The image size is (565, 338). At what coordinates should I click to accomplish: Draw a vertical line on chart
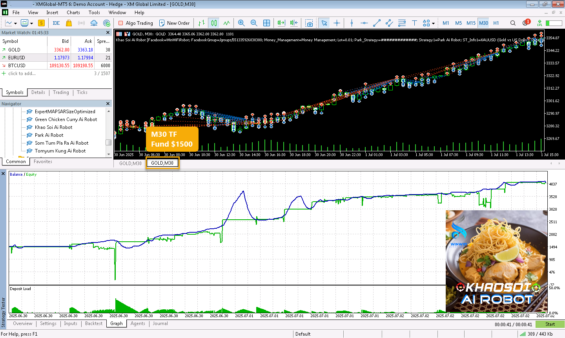[352, 23]
